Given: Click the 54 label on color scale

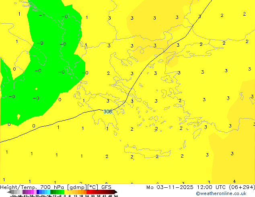Looking at the screenshot, I should (116, 196).
